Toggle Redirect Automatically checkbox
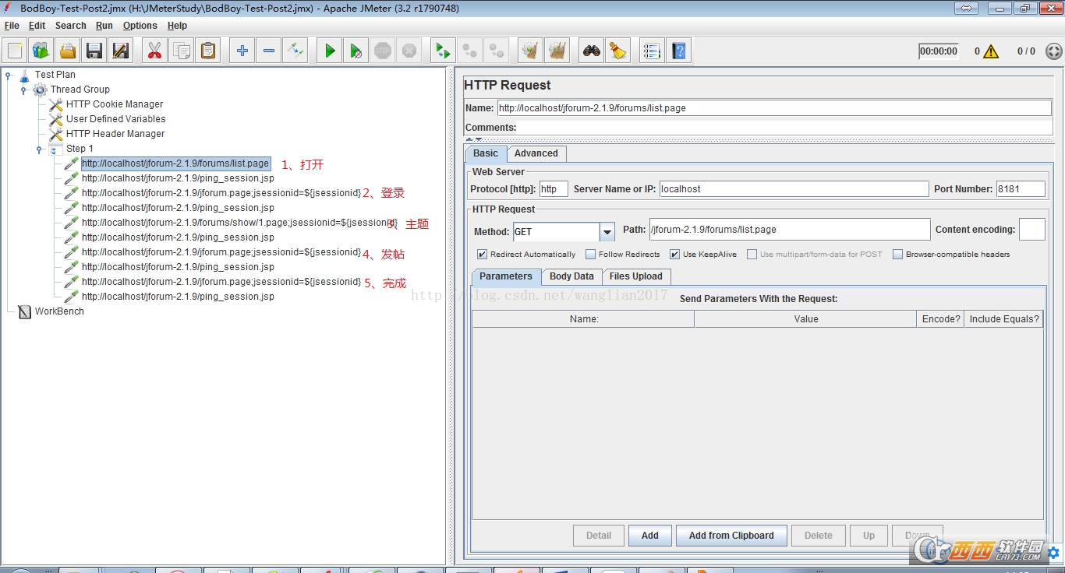The image size is (1065, 573). (x=482, y=255)
